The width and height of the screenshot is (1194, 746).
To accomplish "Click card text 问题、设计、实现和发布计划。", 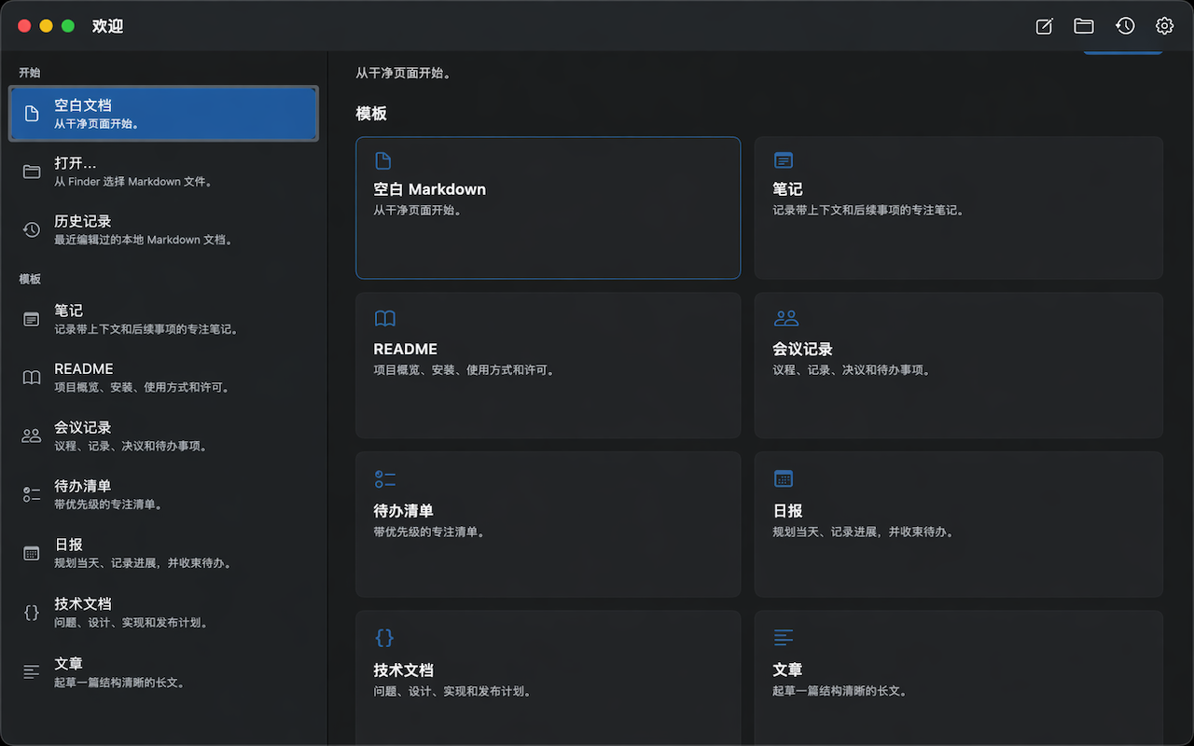I will 452,692.
